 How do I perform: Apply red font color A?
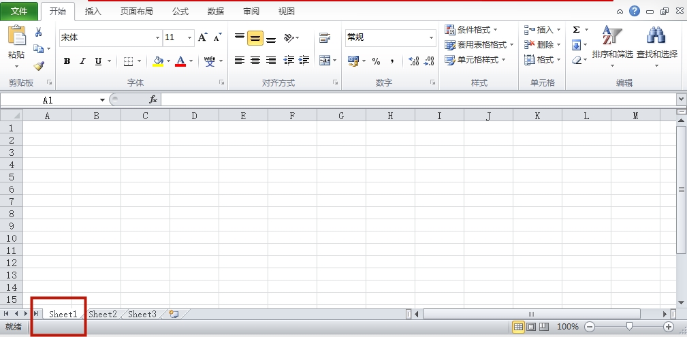[x=180, y=61]
